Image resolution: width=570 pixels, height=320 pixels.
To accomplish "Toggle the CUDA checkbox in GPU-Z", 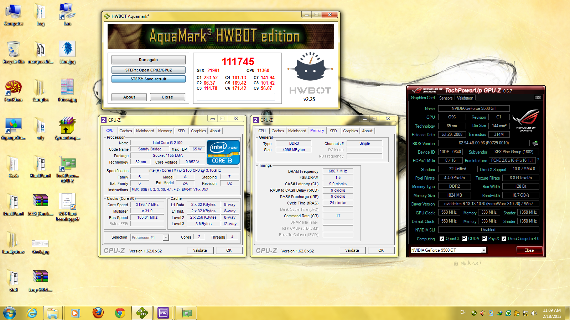I will pos(465,239).
